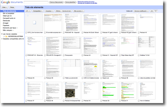Check the Presupuesto checkbox
This screenshot has height=107, width=167.
click(64, 55)
